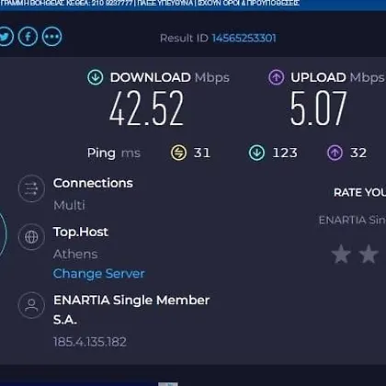
Task: Click the 42.52 download speed result
Action: tap(147, 108)
